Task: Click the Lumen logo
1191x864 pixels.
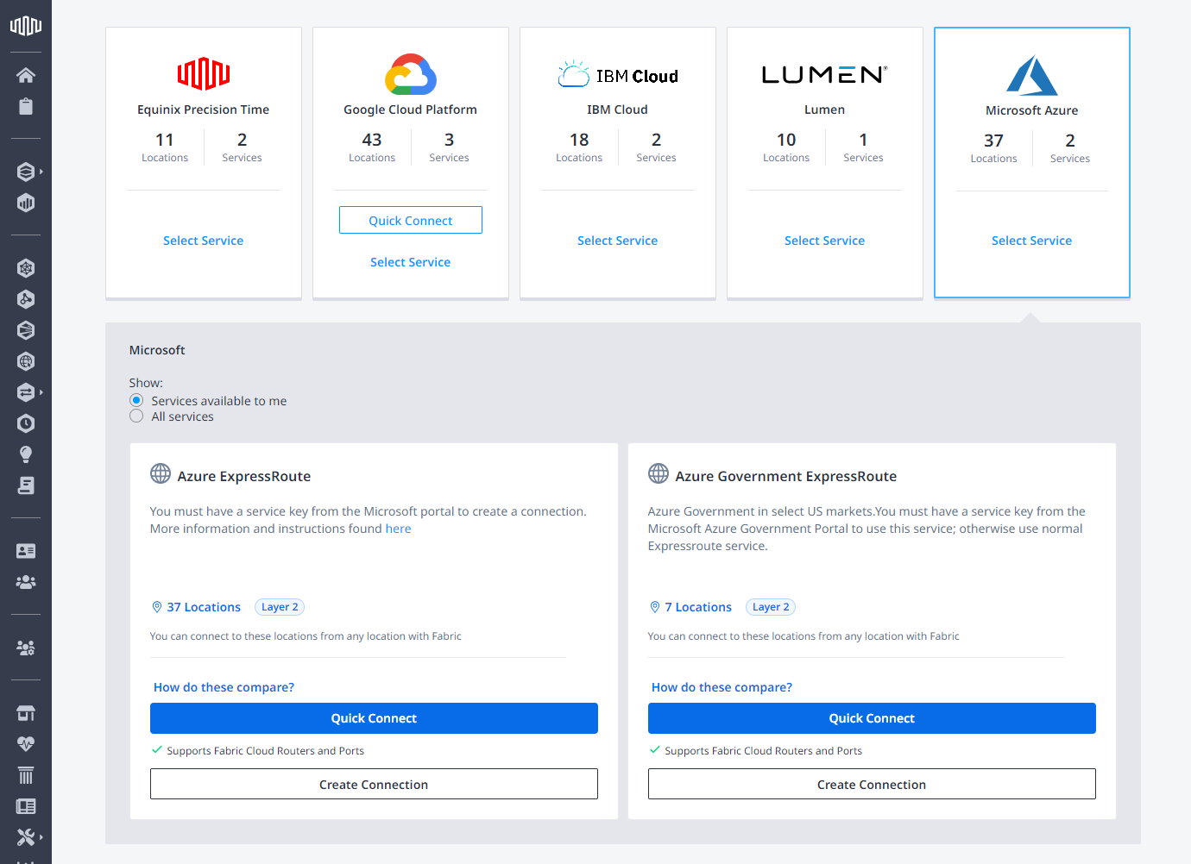Action: (825, 75)
